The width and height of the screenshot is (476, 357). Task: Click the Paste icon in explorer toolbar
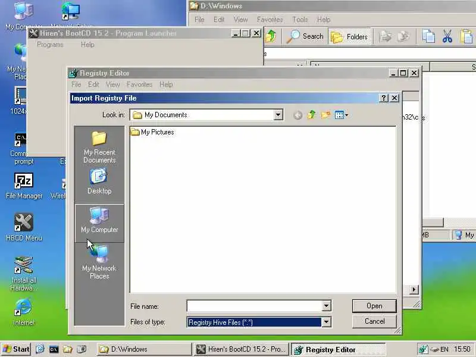[466, 36]
